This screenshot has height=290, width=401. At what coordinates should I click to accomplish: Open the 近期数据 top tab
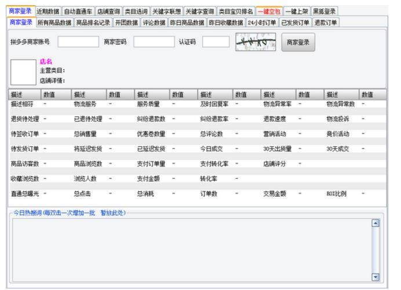click(48, 11)
